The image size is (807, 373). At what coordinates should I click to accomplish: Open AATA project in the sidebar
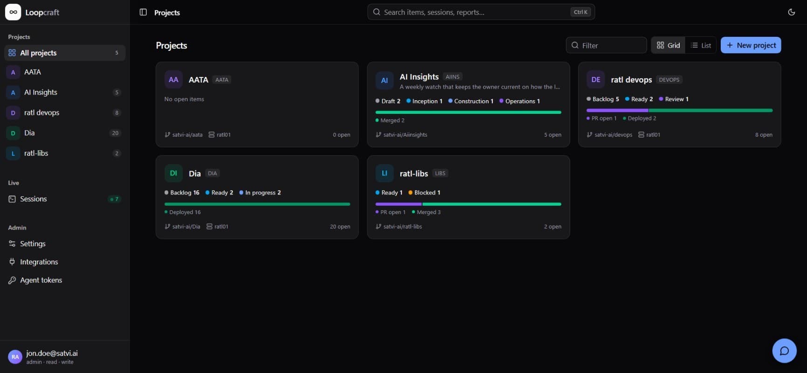[65, 72]
